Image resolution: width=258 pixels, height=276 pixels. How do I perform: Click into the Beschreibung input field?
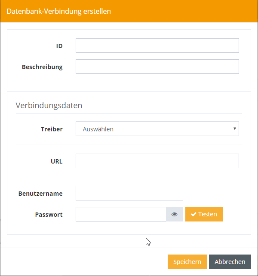coord(157,67)
